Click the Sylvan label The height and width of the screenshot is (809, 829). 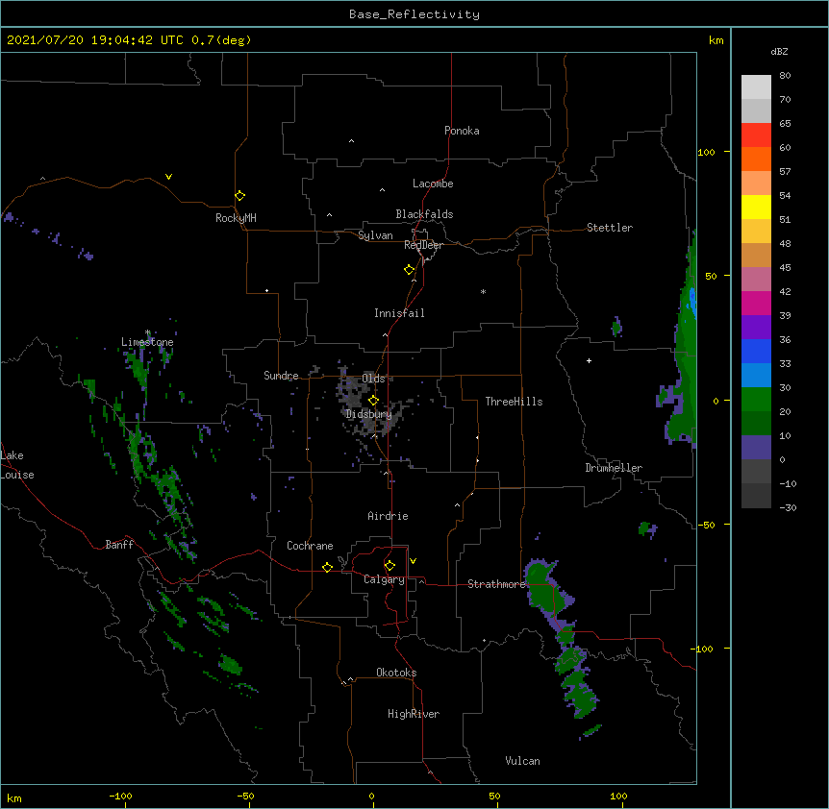point(375,235)
